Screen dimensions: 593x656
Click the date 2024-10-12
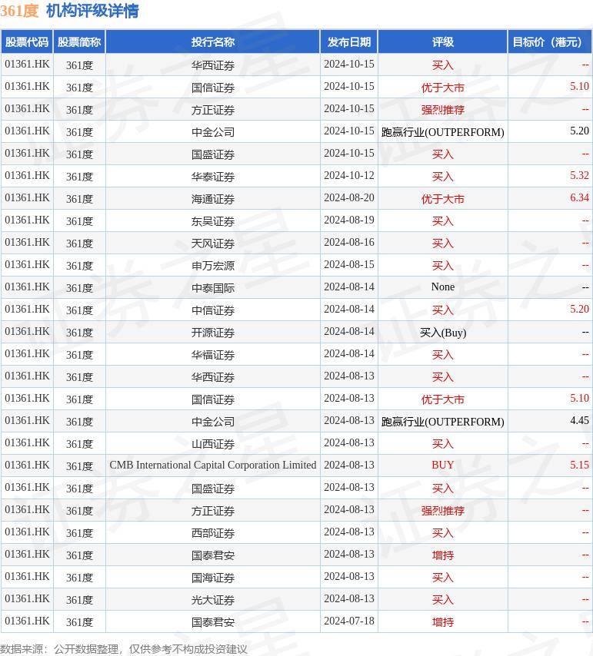pyautogui.click(x=349, y=175)
